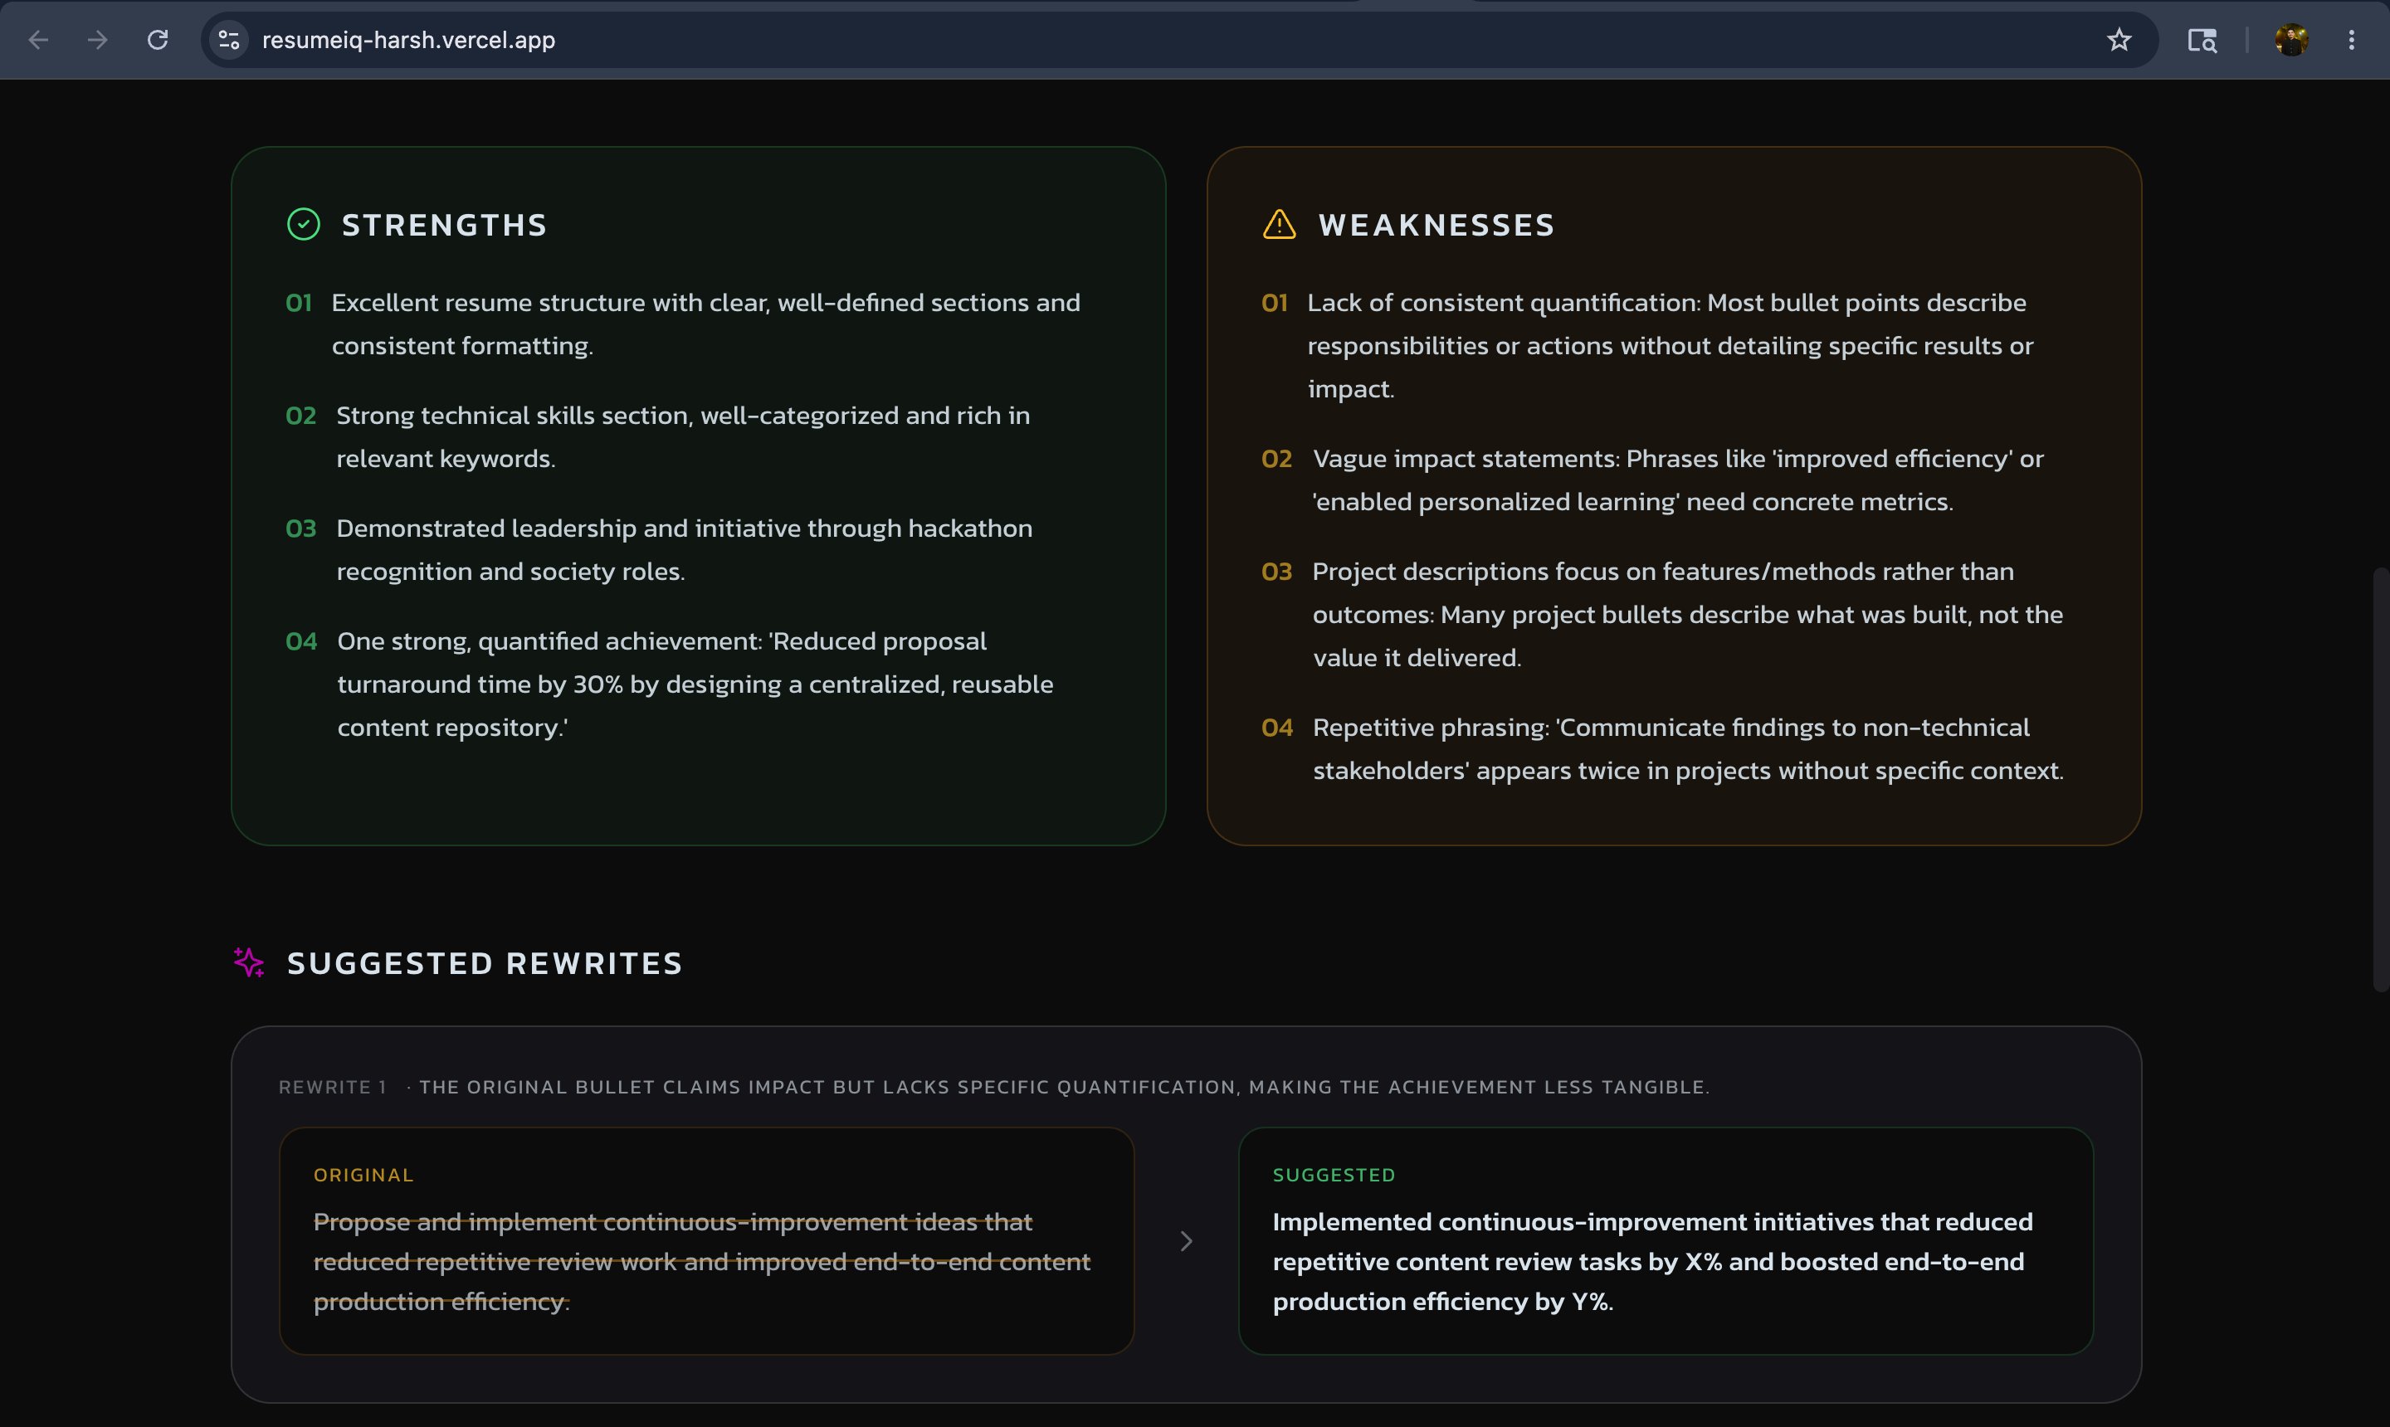This screenshot has width=2390, height=1427.
Task: Open the tab search icon in toolbar
Action: 2202,40
